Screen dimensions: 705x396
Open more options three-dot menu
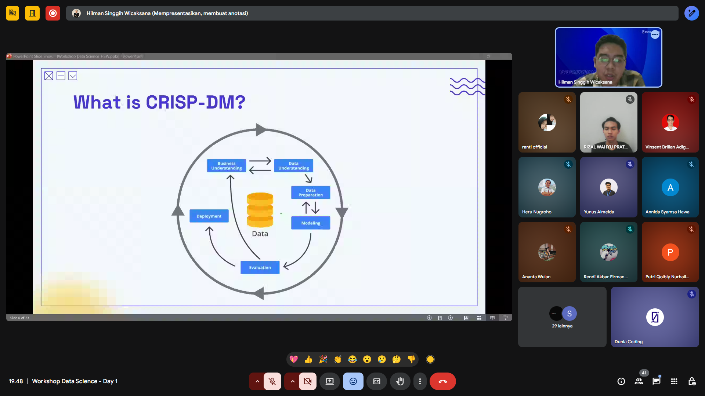420,381
